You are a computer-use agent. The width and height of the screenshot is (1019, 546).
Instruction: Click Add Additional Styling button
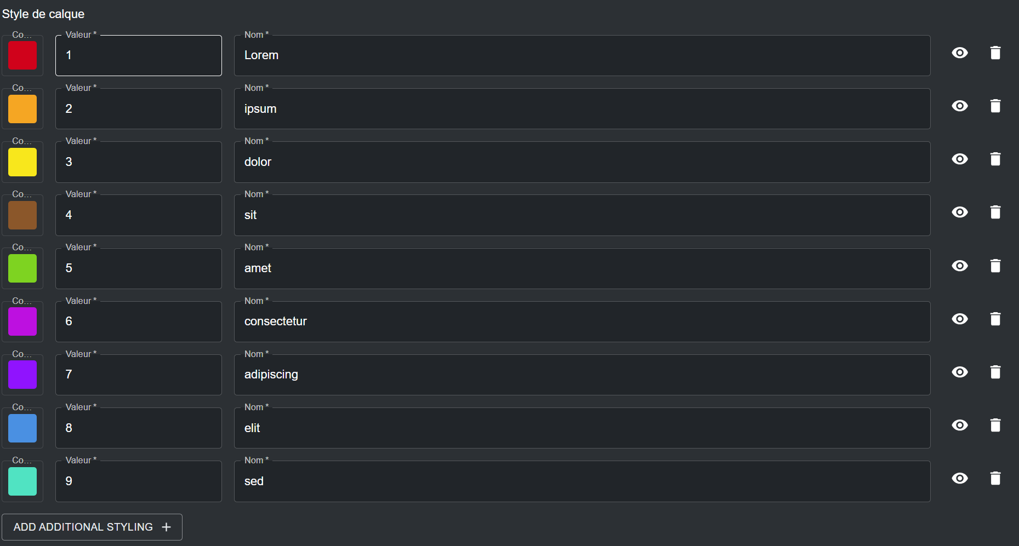[92, 527]
